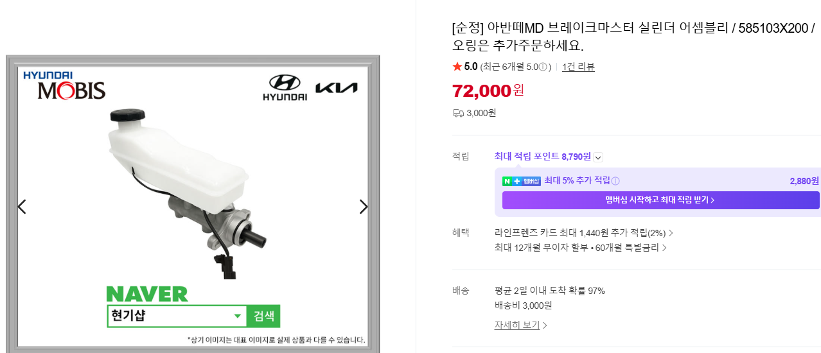The image size is (821, 353).
Task: Click the Kia logo in product image
Action: click(x=336, y=88)
